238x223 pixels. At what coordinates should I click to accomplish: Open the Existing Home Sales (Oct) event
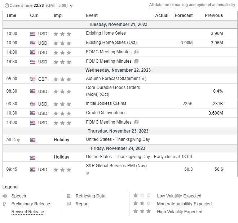click(111, 43)
